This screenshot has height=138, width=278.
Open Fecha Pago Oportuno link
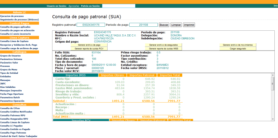tap(12, 94)
